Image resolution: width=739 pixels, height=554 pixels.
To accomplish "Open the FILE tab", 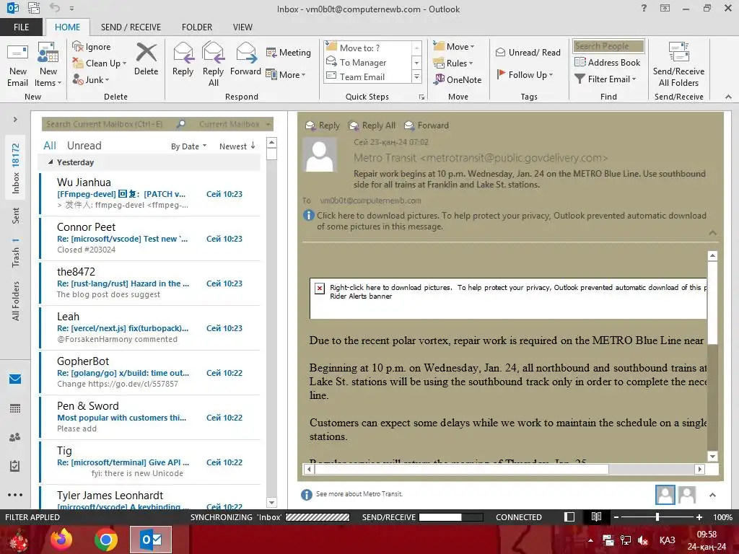I will (x=21, y=27).
